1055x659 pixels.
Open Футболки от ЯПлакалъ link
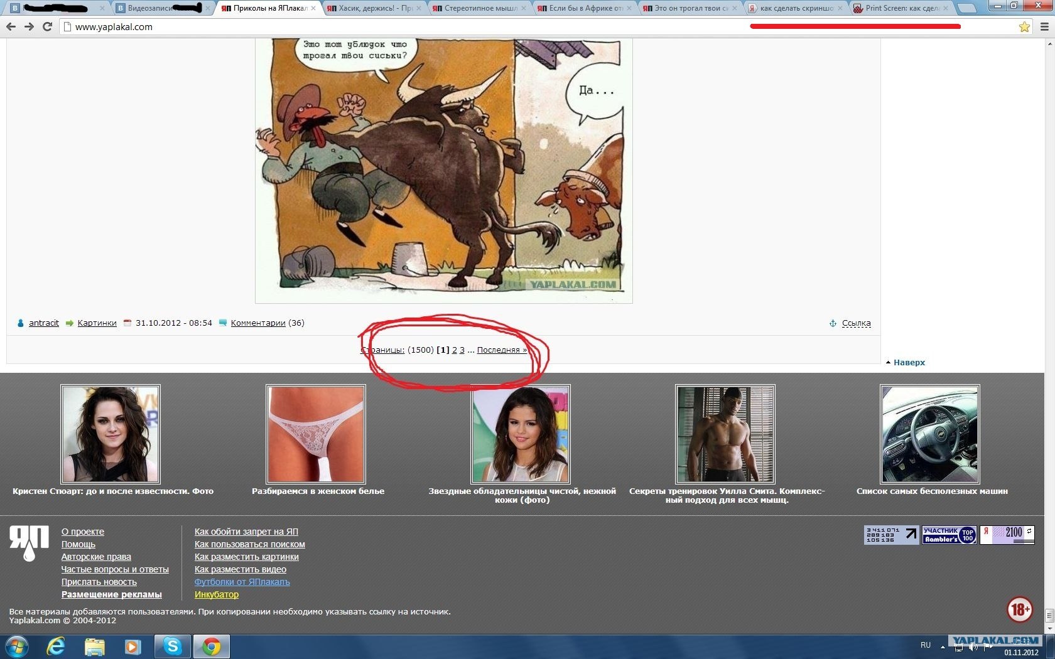tap(242, 582)
